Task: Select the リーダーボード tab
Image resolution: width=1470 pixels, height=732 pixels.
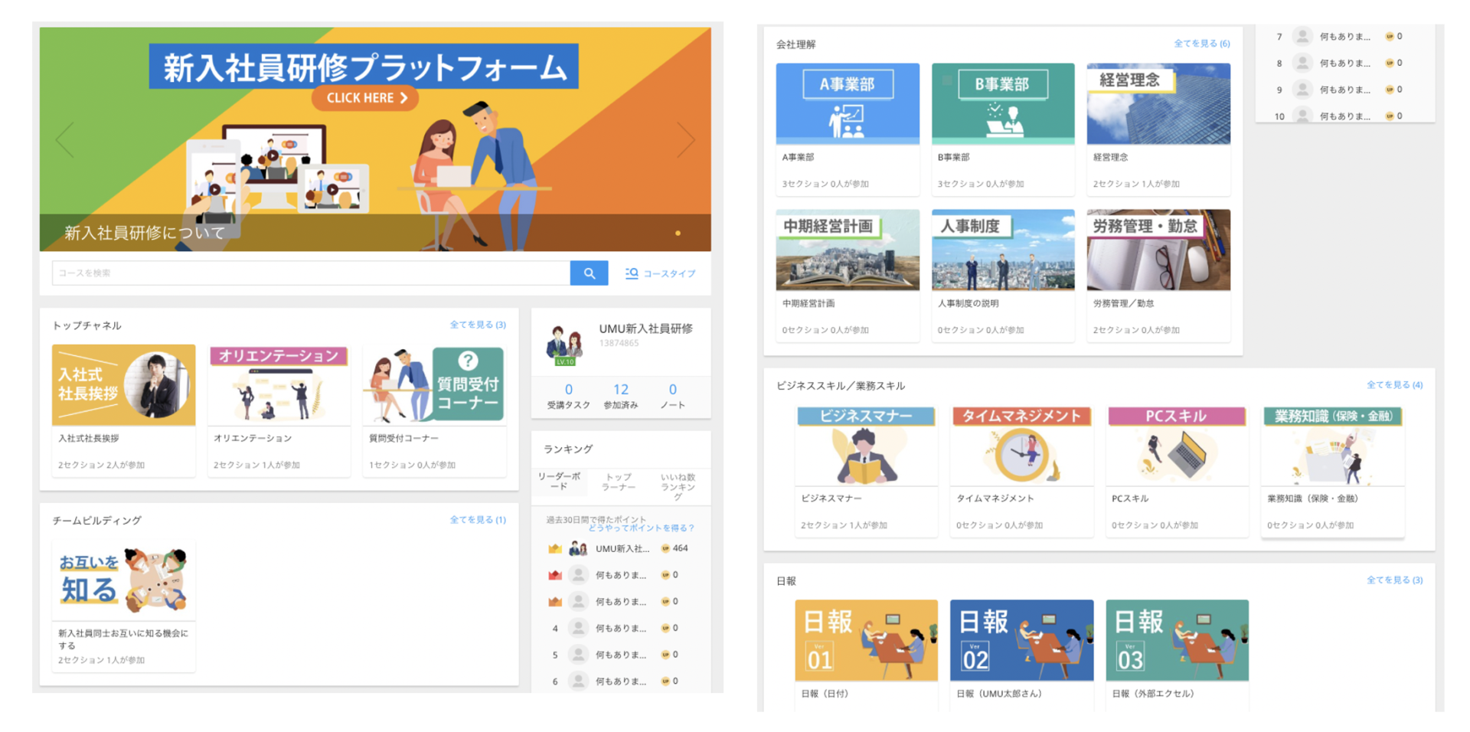Action: click(560, 482)
